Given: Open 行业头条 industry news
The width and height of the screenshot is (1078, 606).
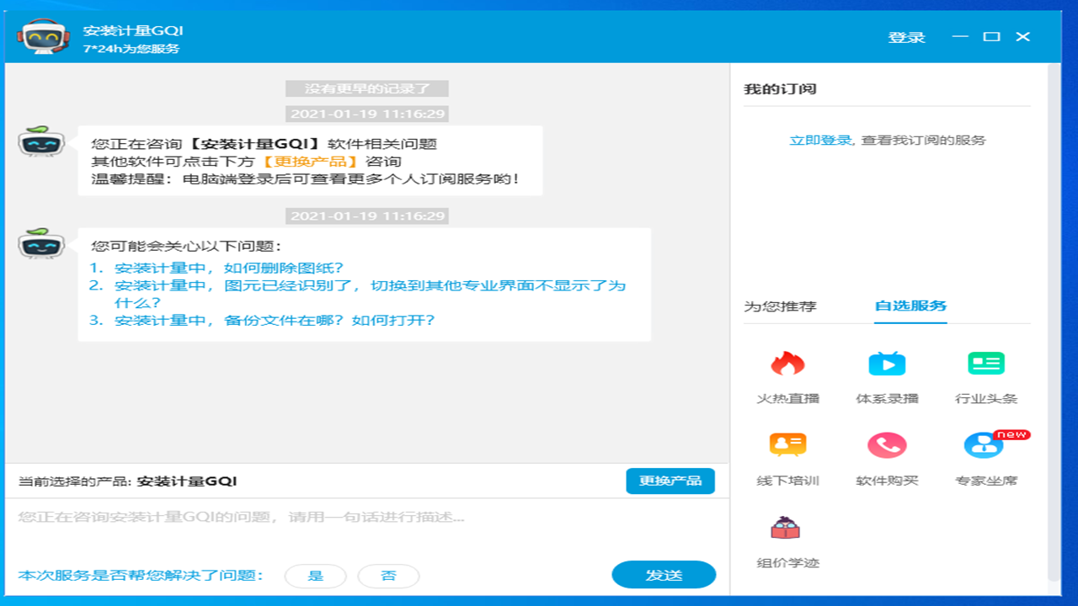Looking at the screenshot, I should (986, 363).
